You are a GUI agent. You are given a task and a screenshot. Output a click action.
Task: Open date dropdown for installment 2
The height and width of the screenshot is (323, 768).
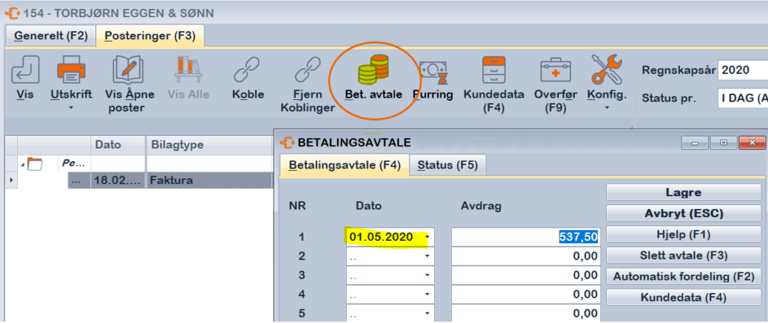427,256
